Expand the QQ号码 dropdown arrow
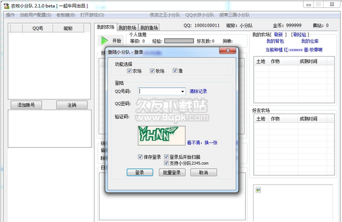 point(183,91)
